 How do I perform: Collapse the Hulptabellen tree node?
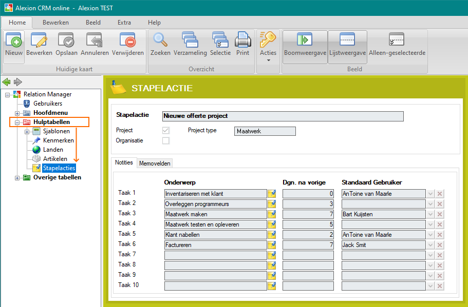coord(17,122)
